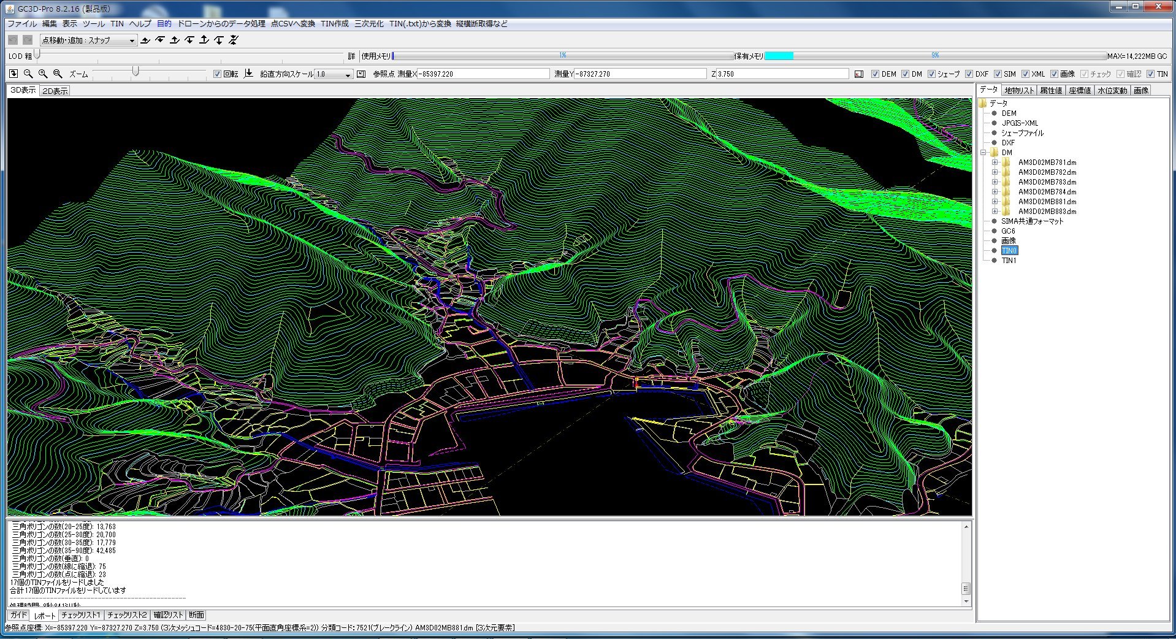Click the zoom out magnifier icon
The height and width of the screenshot is (639, 1176).
(28, 74)
